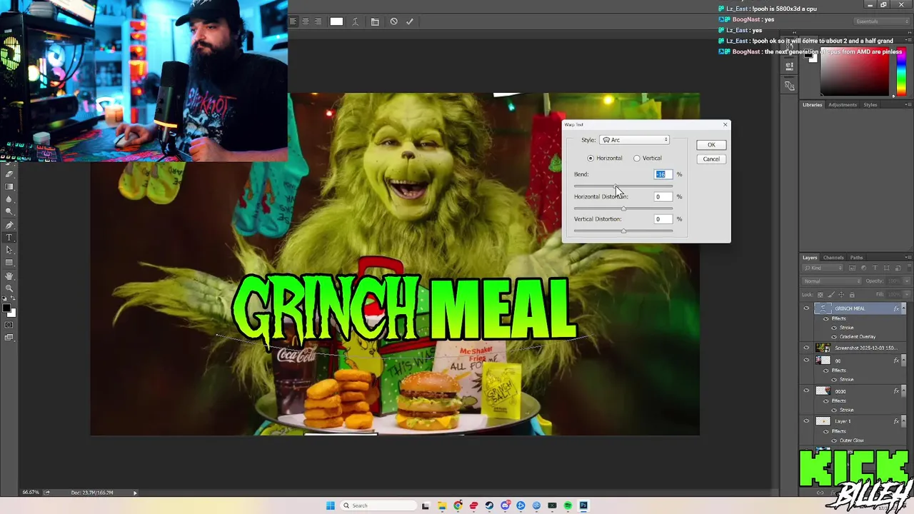Click lock all padlock icon

[x=852, y=295]
